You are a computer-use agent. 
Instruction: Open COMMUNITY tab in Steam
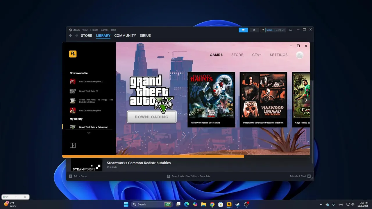[125, 35]
